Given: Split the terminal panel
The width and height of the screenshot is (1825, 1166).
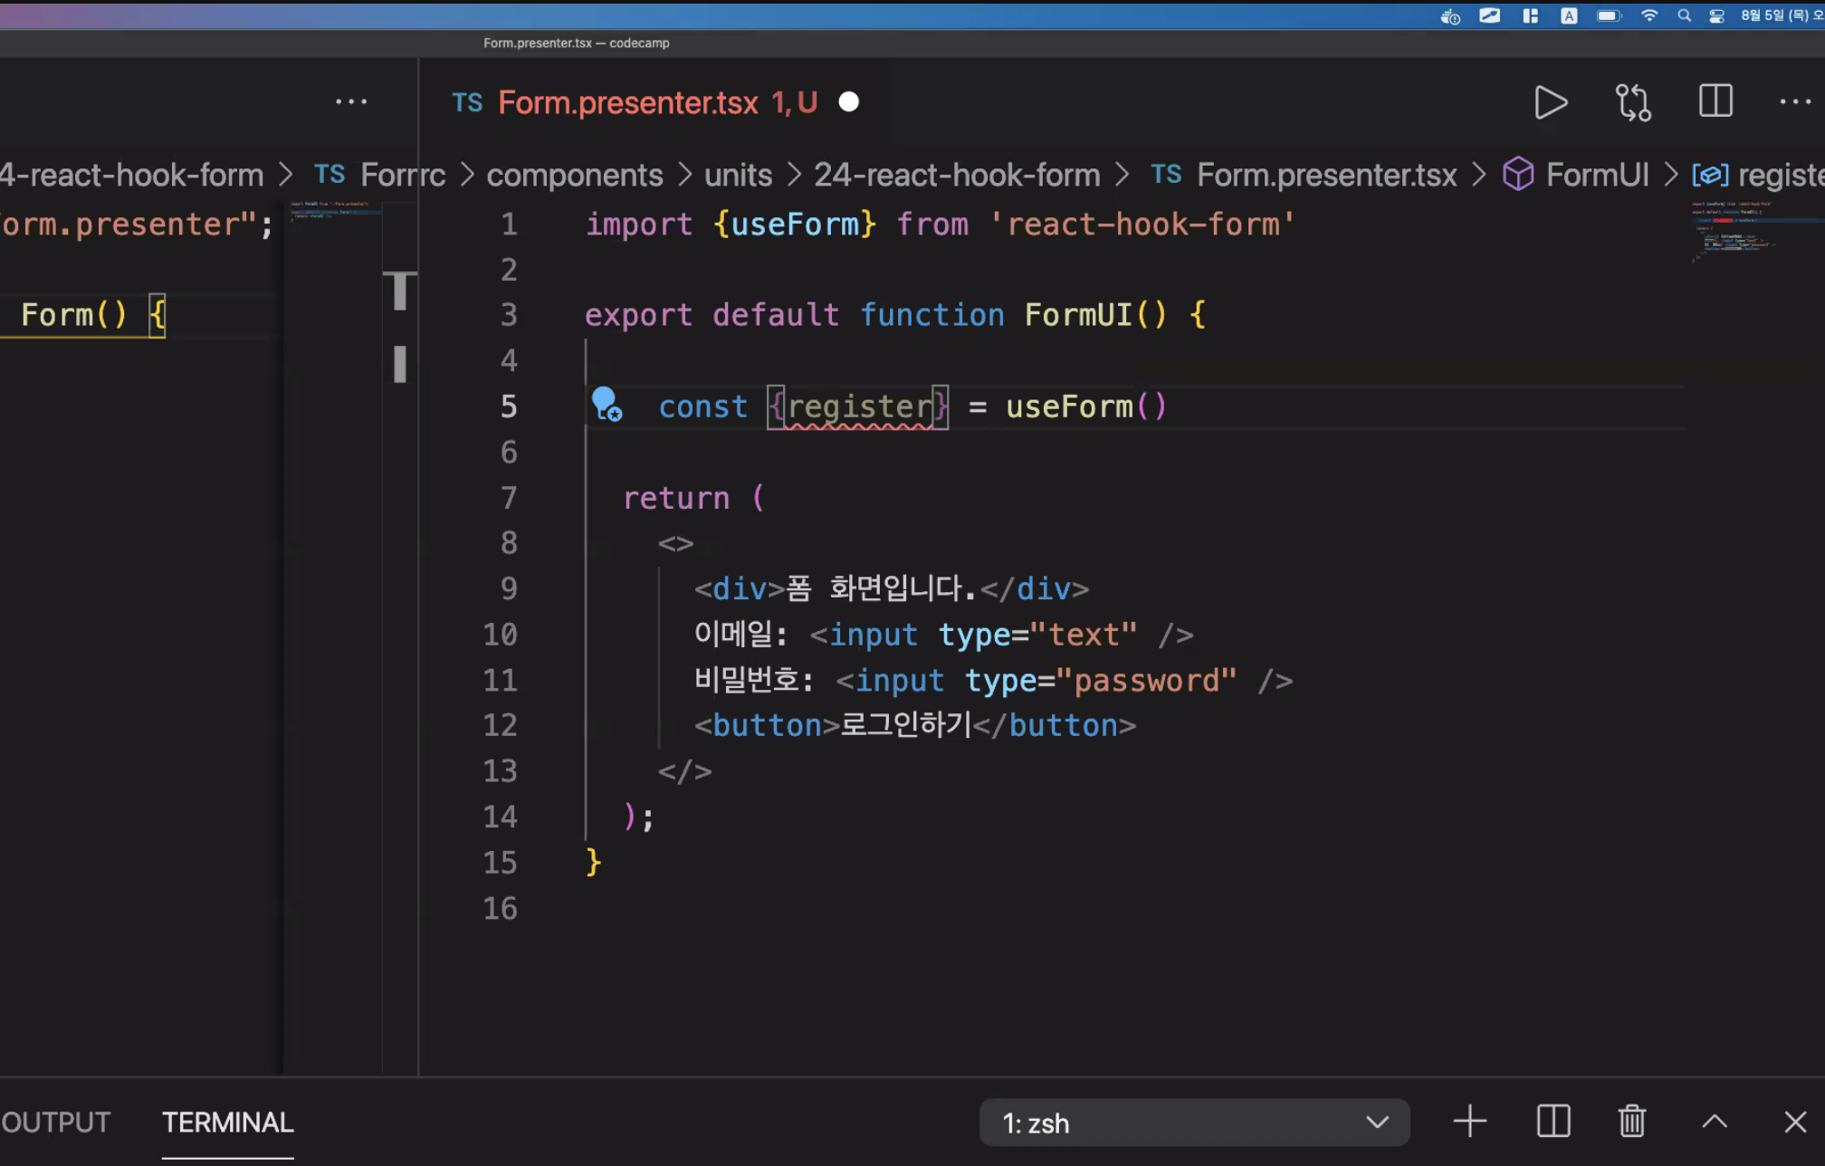Looking at the screenshot, I should (1553, 1122).
